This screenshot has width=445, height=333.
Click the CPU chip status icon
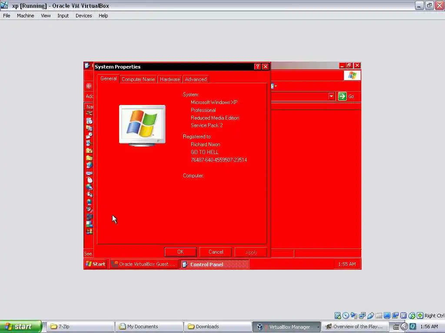(x=403, y=316)
